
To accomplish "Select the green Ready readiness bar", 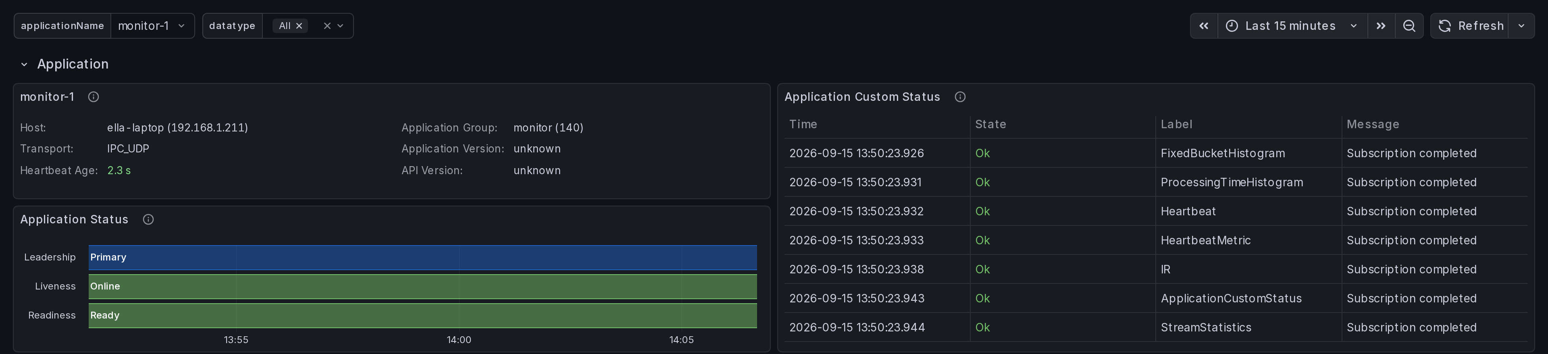I will (422, 316).
